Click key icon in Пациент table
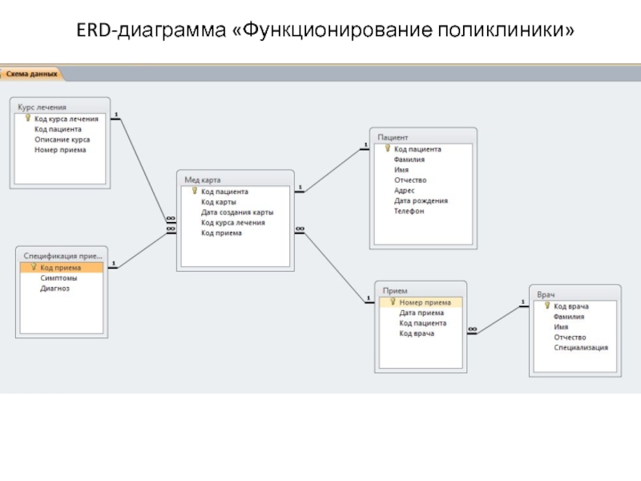 [x=388, y=149]
